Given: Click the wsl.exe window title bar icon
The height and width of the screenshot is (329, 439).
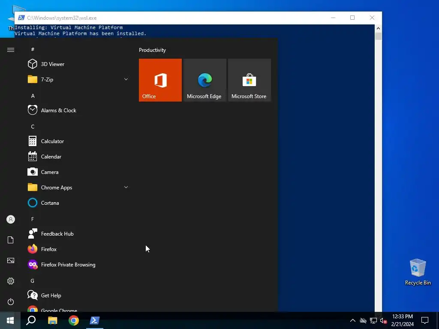Looking at the screenshot, I should tap(21, 18).
